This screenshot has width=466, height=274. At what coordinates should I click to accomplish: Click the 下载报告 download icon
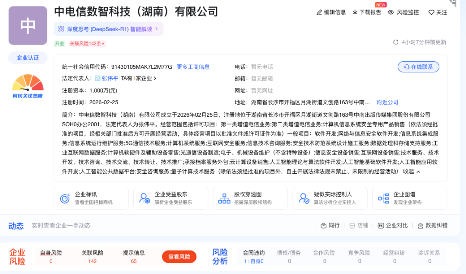355,13
